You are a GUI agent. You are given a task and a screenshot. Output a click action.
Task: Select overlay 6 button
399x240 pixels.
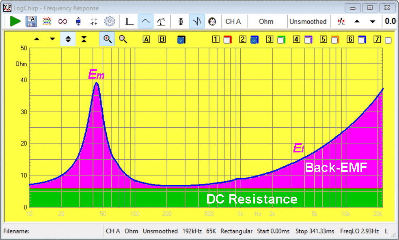tap(350, 39)
